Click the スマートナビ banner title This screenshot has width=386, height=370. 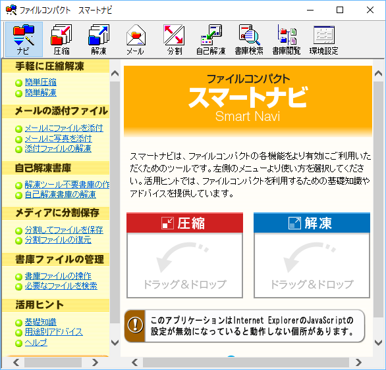(x=248, y=97)
